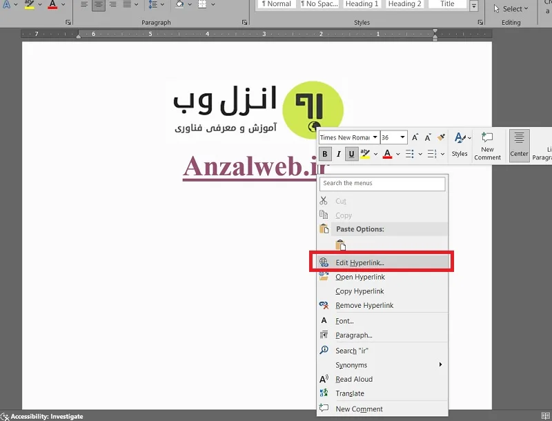Click the New Comment icon in the mini toolbar

[x=487, y=137]
